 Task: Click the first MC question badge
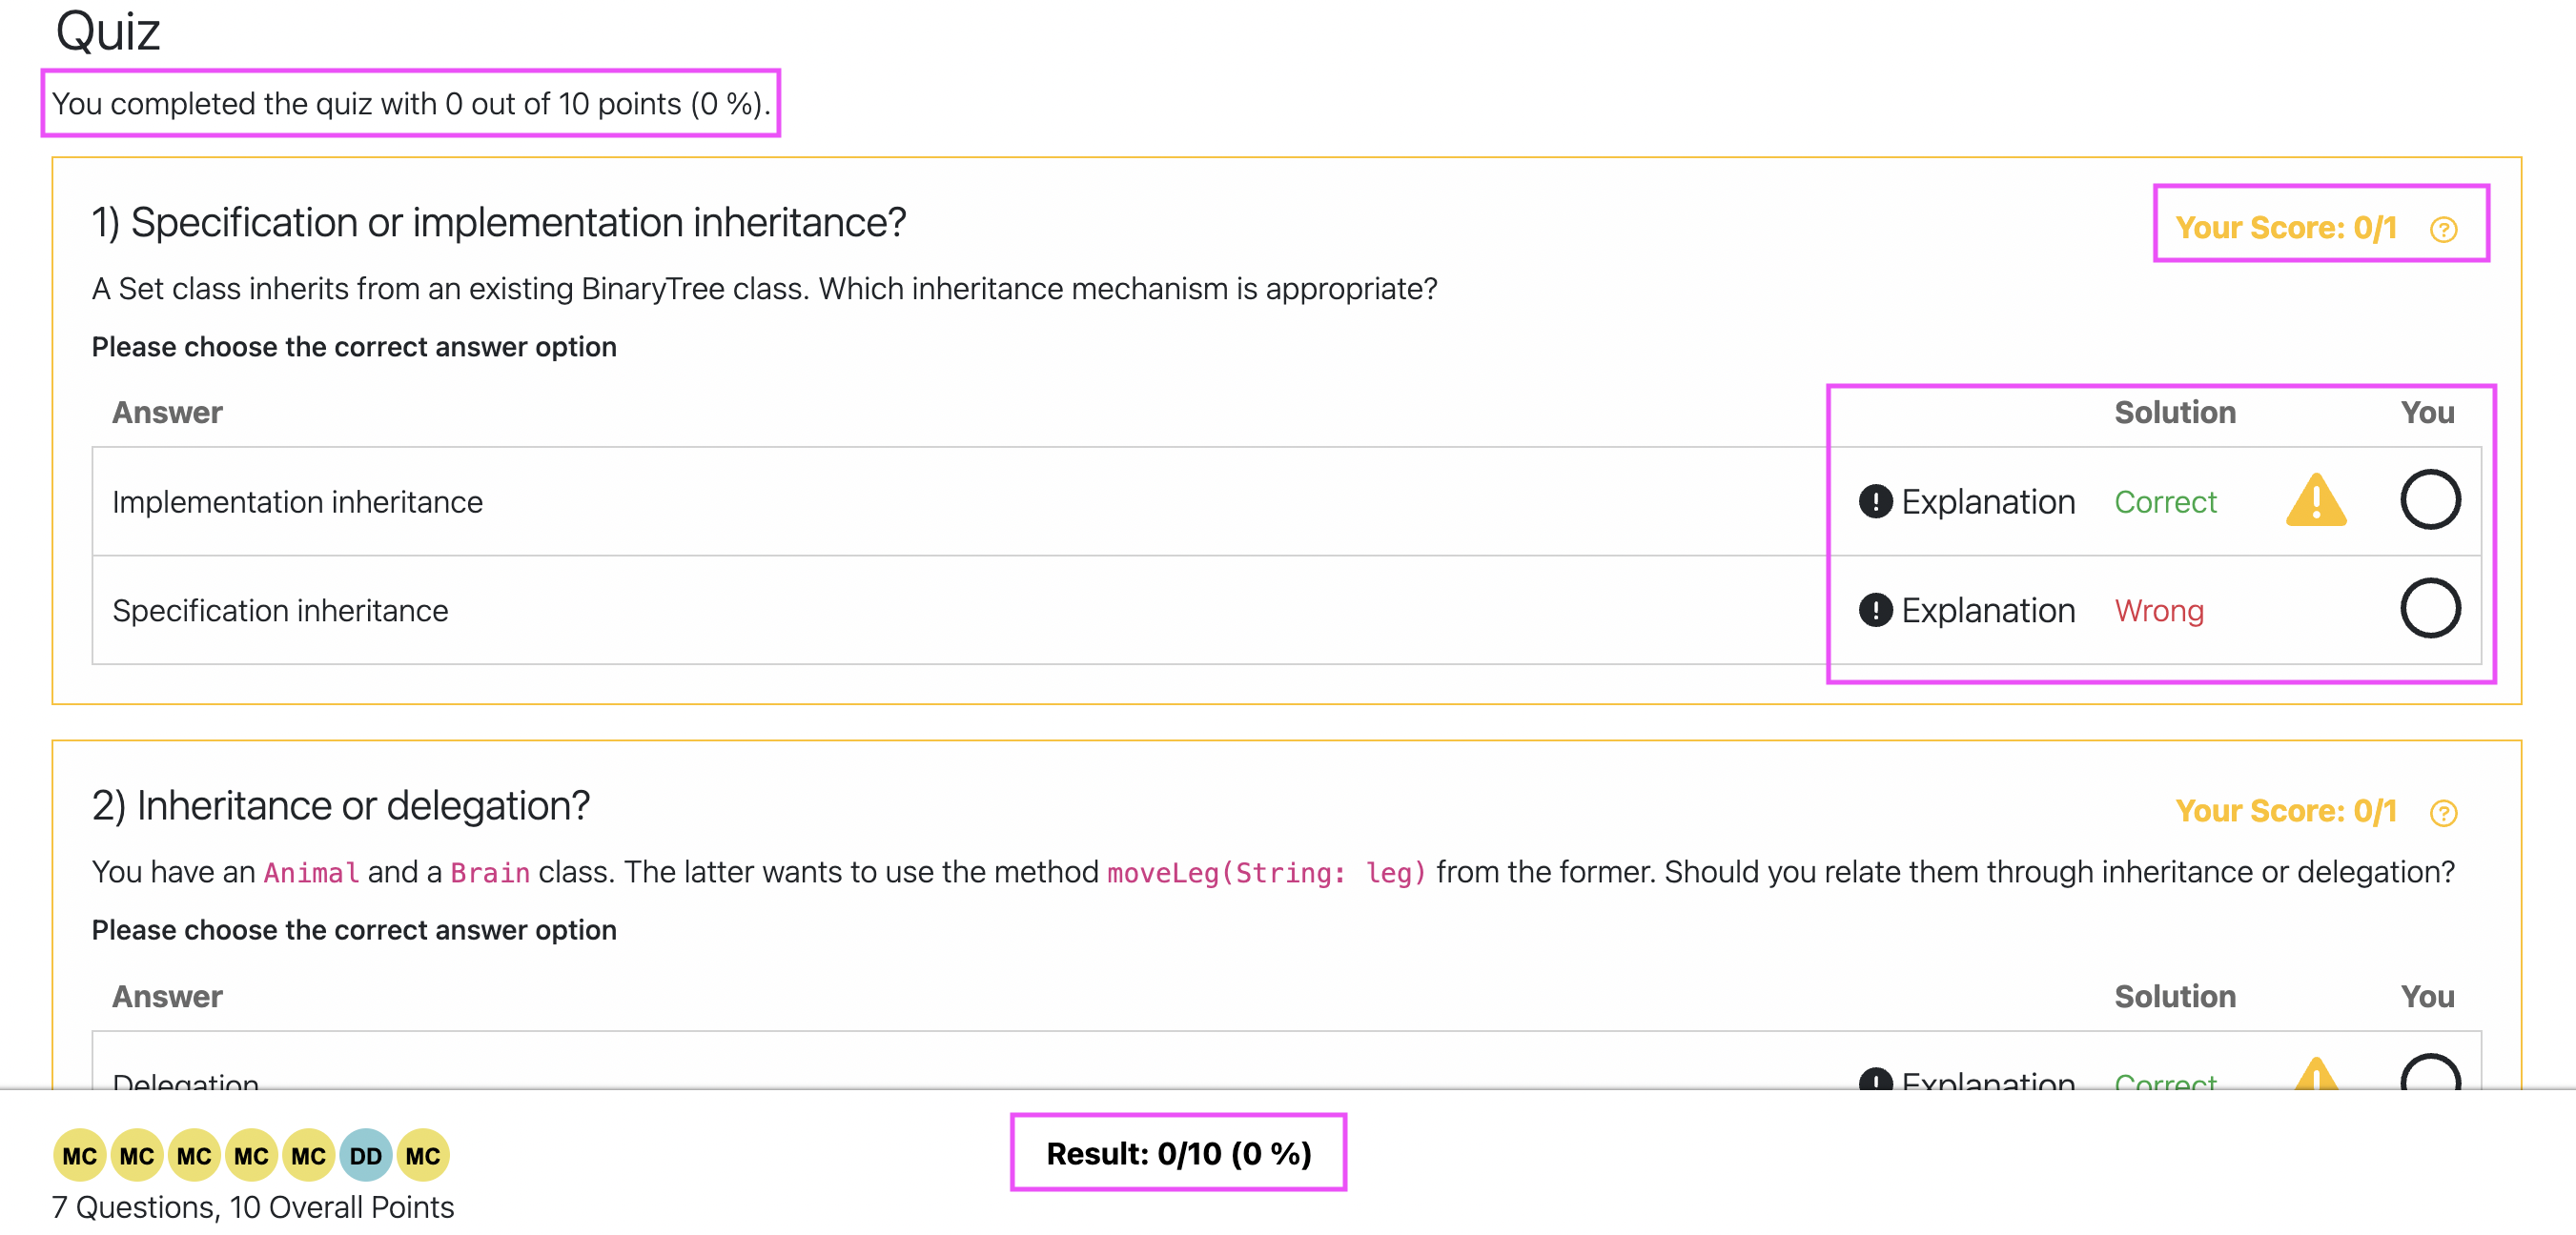pyautogui.click(x=79, y=1155)
